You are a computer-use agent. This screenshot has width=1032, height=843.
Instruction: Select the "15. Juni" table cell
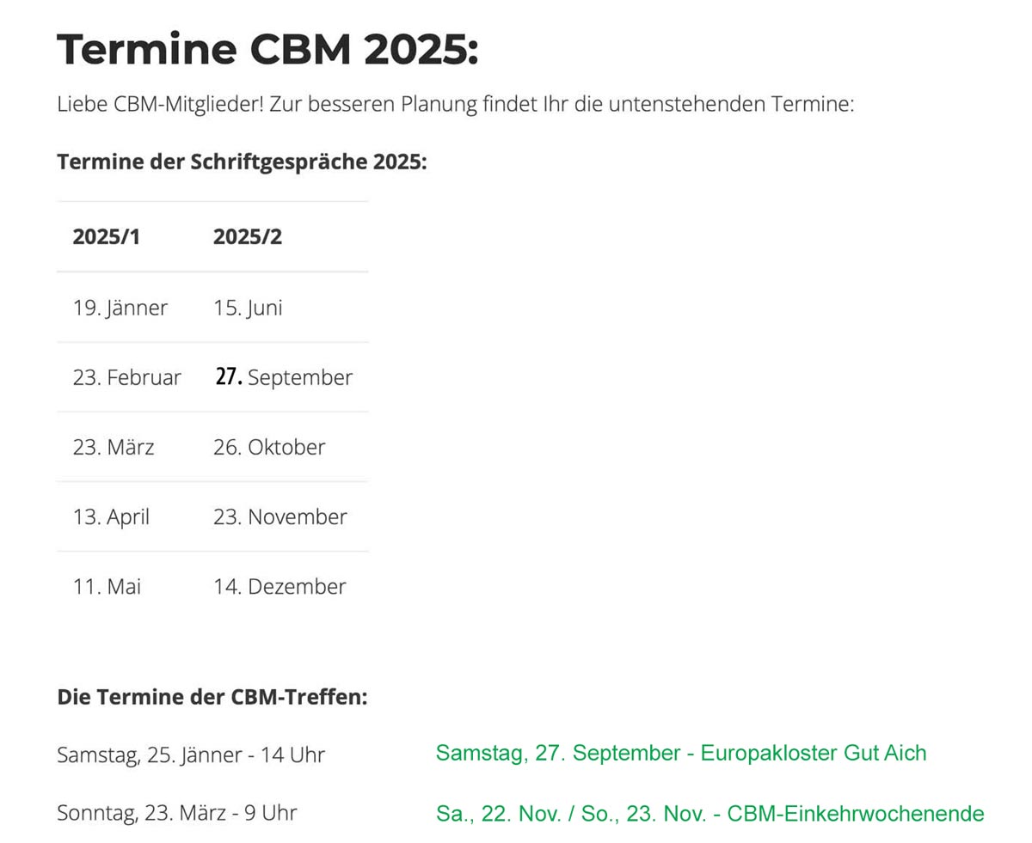point(248,308)
